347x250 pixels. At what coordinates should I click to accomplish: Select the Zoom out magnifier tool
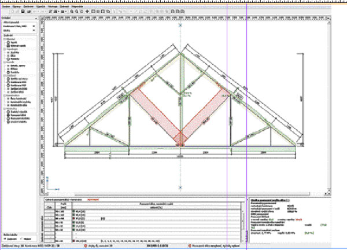(x=75, y=12)
